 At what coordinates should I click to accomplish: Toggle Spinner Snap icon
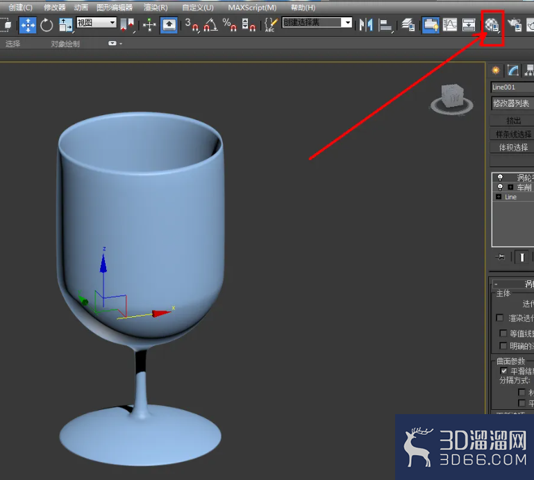(249, 25)
